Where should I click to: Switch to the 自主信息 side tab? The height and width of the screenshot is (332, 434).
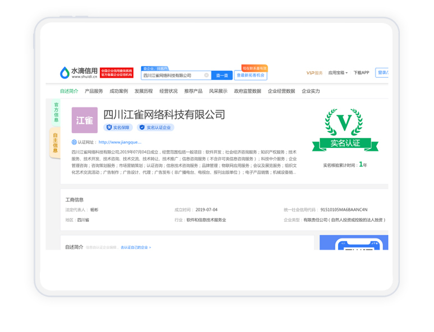[x=55, y=143]
